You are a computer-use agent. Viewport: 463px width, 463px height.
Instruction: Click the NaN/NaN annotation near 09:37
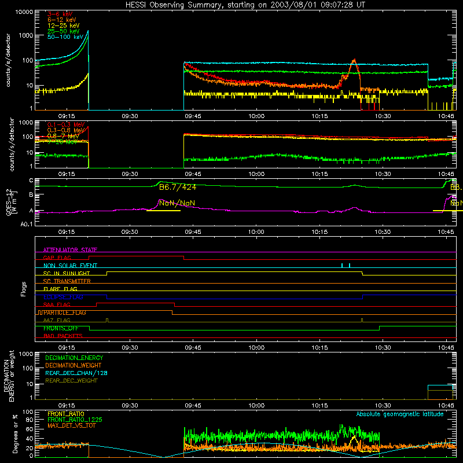click(177, 203)
